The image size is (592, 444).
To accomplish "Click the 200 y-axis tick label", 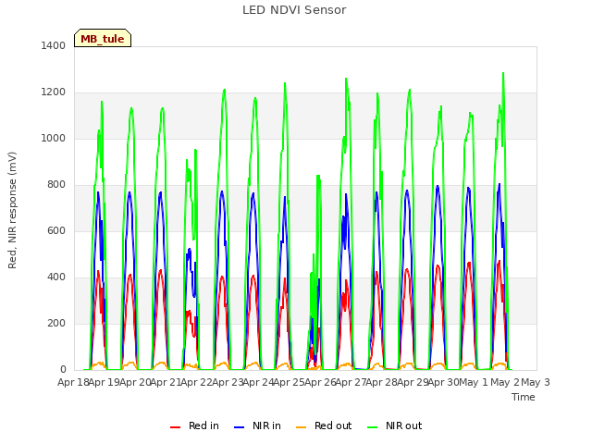I will pyautogui.click(x=56, y=323).
